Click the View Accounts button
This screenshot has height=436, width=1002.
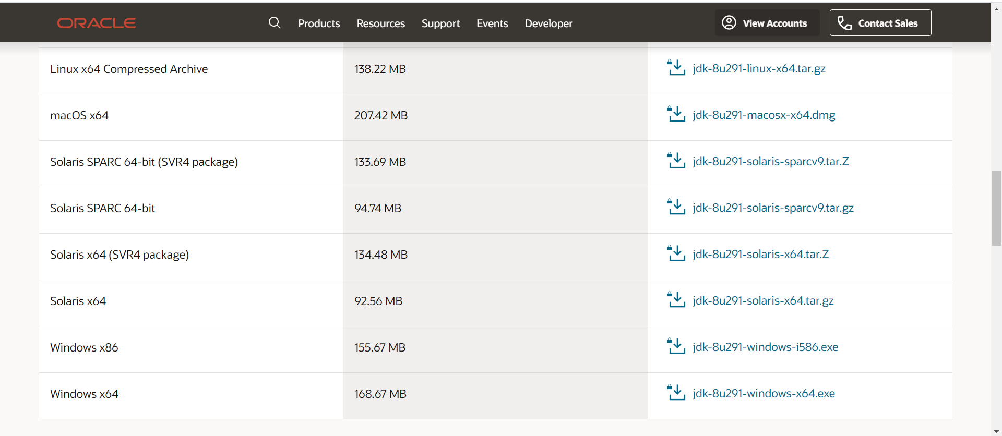[x=767, y=23]
